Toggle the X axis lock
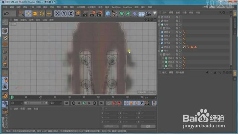 point(57,13)
